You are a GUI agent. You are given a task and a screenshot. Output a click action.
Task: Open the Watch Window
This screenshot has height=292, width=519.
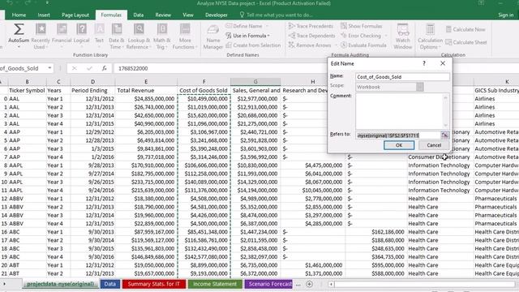(x=403, y=36)
